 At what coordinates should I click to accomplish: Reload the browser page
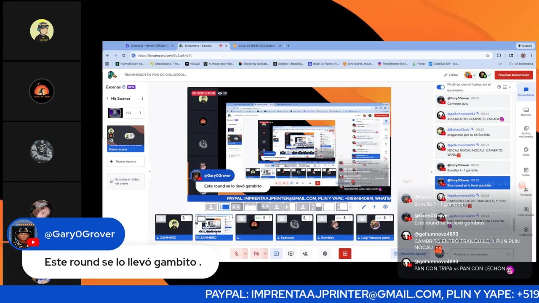tap(123, 56)
